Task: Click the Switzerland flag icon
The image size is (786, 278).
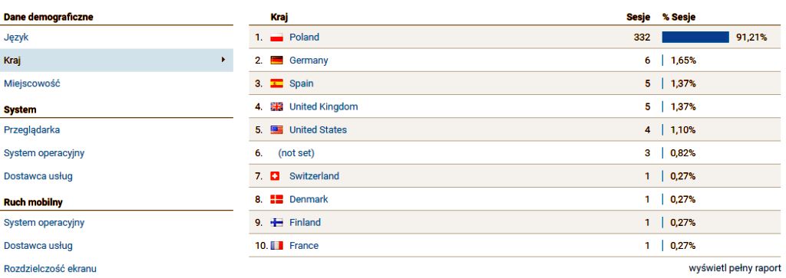Action: tap(275, 176)
